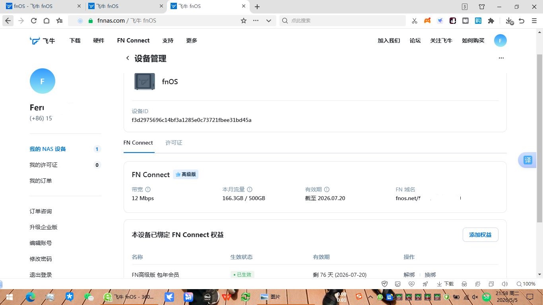Open the user avatar in site header
Viewport: 543px width, 305px height.
pyautogui.click(x=500, y=41)
